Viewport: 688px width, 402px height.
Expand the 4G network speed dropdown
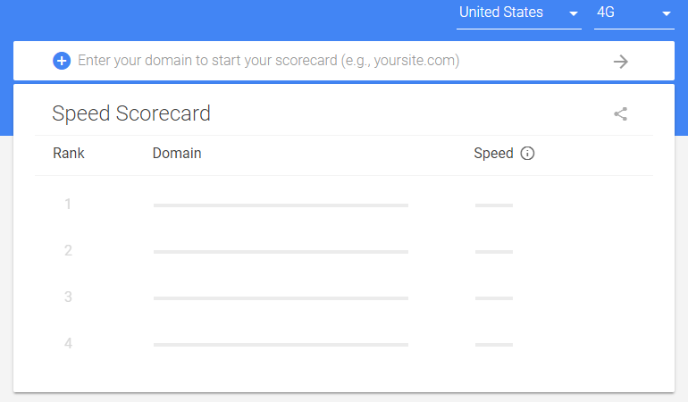pos(634,14)
